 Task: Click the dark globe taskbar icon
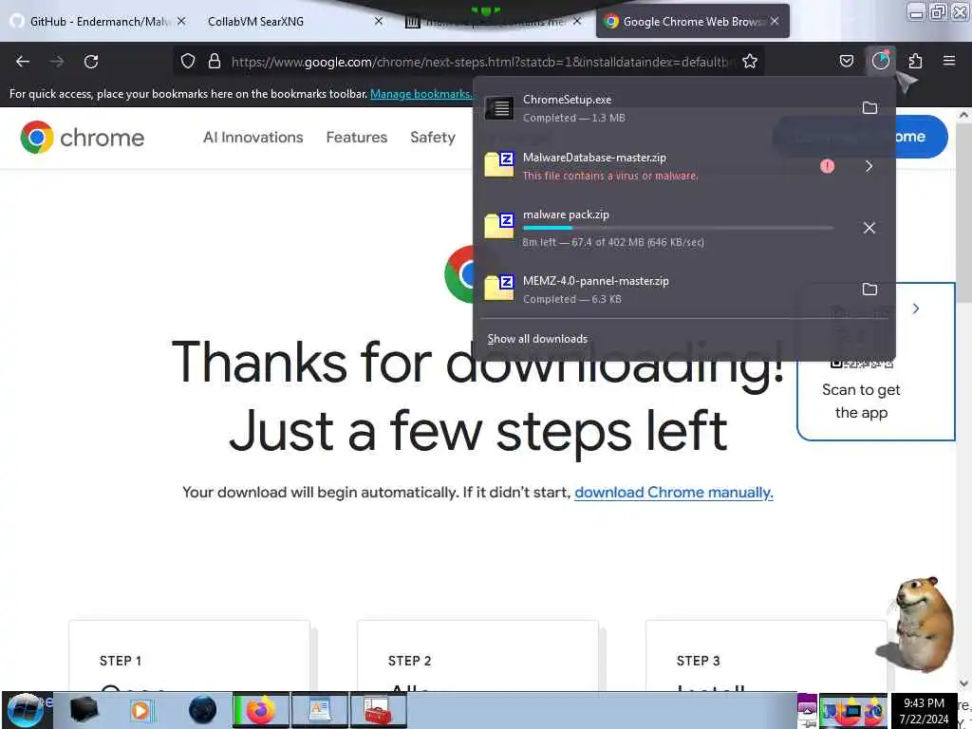(x=203, y=710)
